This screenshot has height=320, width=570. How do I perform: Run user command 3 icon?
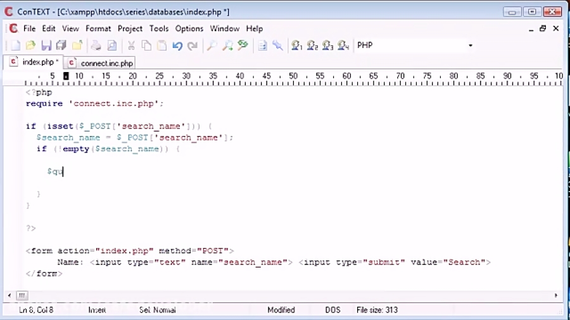click(x=327, y=46)
